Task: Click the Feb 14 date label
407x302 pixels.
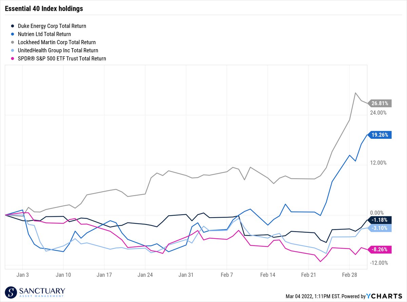Action: pyautogui.click(x=268, y=275)
